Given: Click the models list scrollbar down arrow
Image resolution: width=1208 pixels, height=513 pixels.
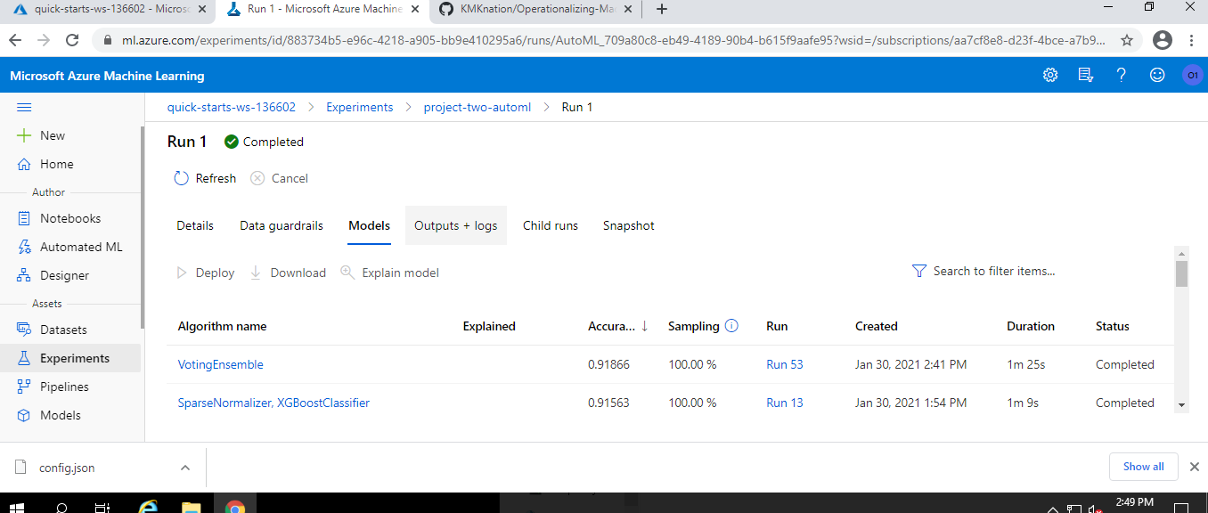Looking at the screenshot, I should coord(1182,404).
